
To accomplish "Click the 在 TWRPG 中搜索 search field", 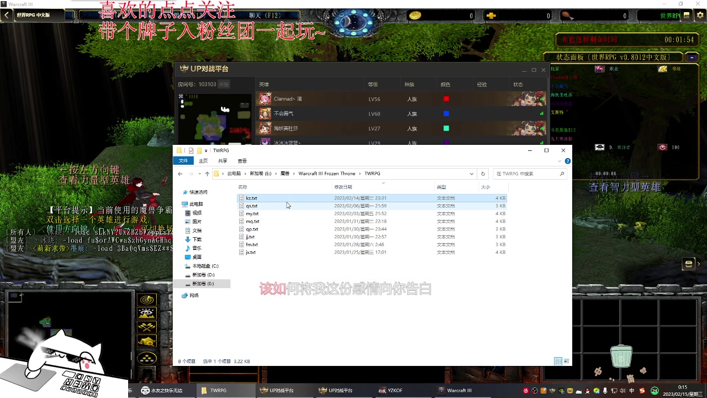I will coord(530,174).
